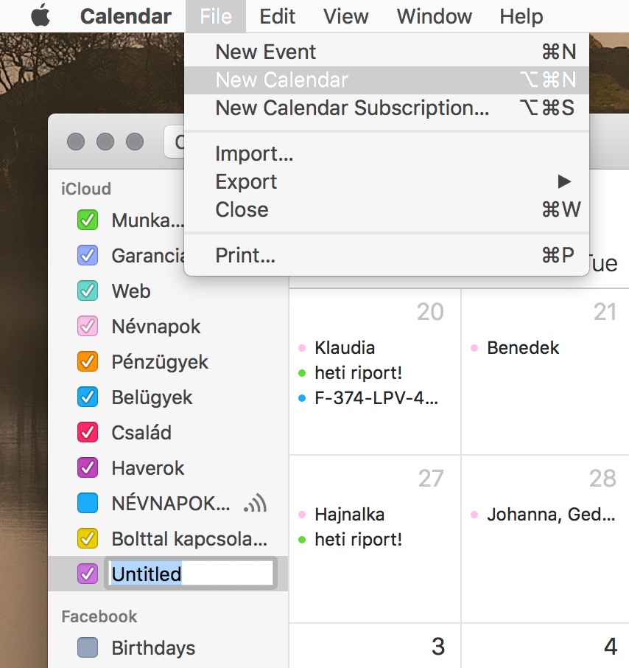Choose New Calendar from File menu
629x668 pixels.
tap(387, 80)
